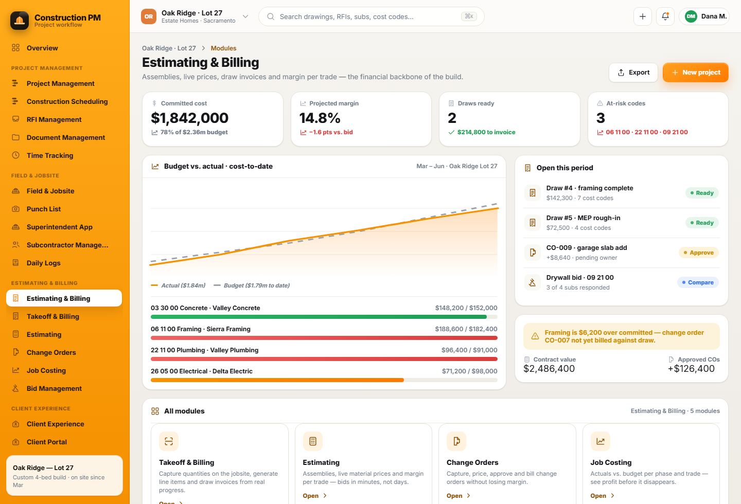Click the breadcrumb chevron before Modules
Screen dimensions: 741x504
coord(203,48)
